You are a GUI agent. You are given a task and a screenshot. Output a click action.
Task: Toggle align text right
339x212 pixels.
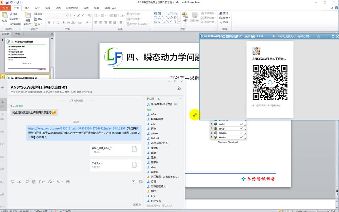[105, 22]
